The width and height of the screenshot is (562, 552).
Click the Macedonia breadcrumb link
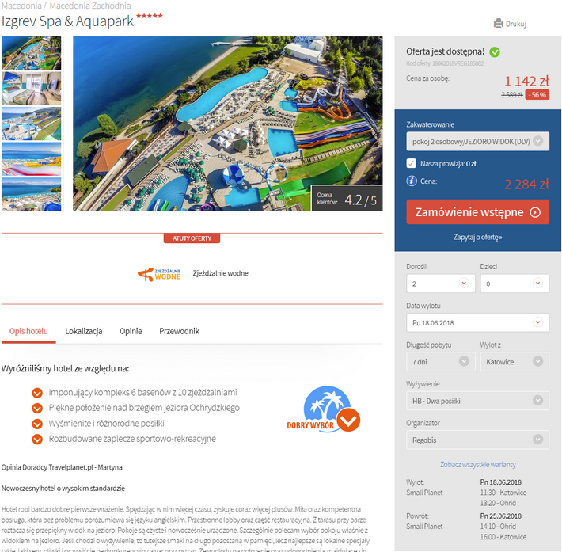click(21, 6)
